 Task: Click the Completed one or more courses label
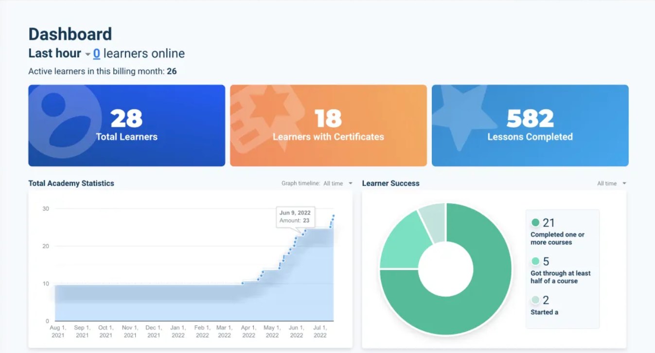[557, 238]
